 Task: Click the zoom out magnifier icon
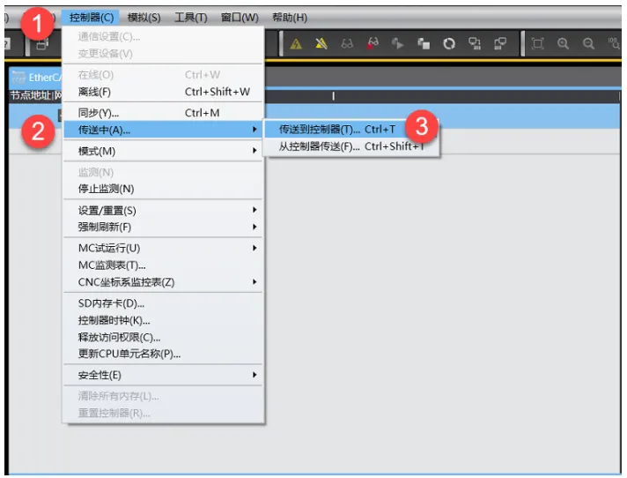tap(588, 44)
